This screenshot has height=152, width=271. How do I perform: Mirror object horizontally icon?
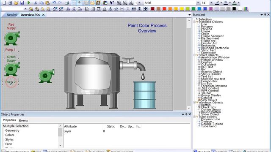(68, 9)
